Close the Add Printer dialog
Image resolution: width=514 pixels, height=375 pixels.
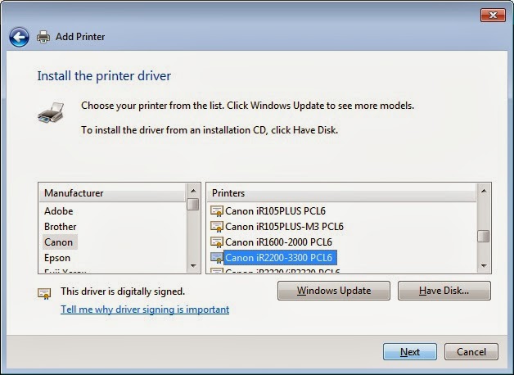[493, 15]
